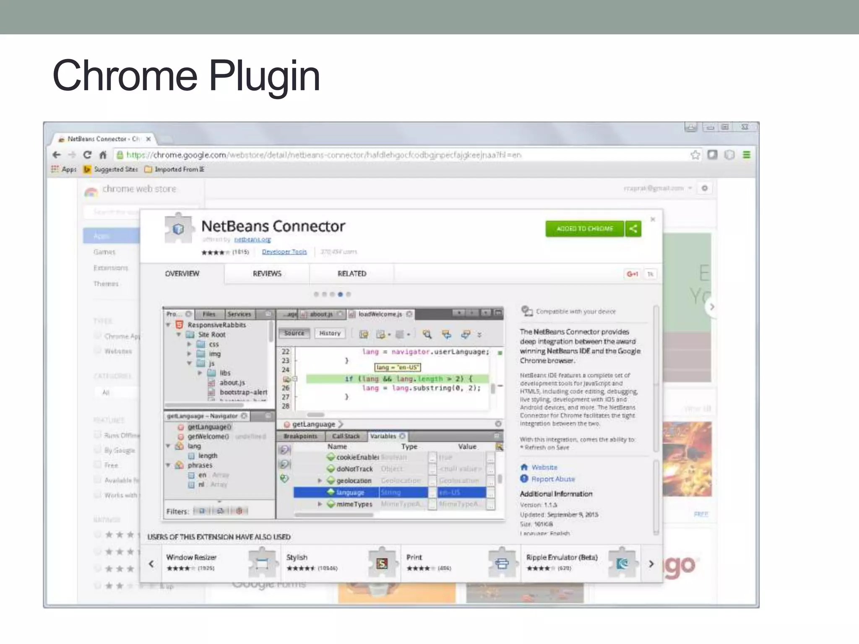
Task: Open the Services tab in the screenshot
Action: point(239,314)
